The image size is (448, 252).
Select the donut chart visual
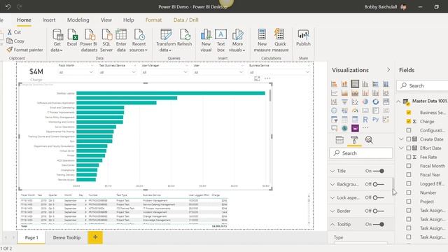tap(375, 101)
